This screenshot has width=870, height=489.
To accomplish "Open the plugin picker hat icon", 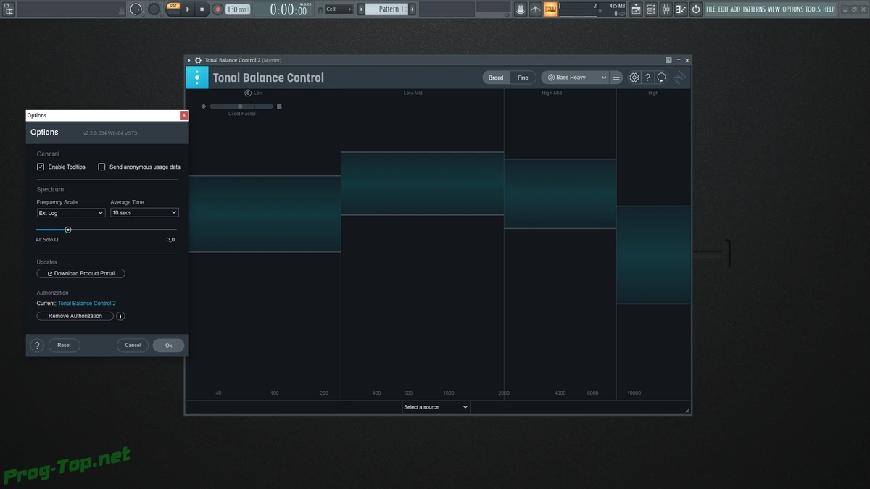I will [x=521, y=9].
